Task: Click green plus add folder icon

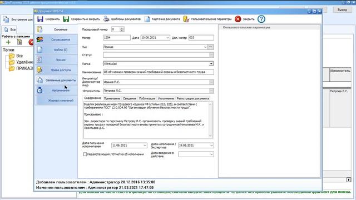Action: pyautogui.click(x=8, y=42)
